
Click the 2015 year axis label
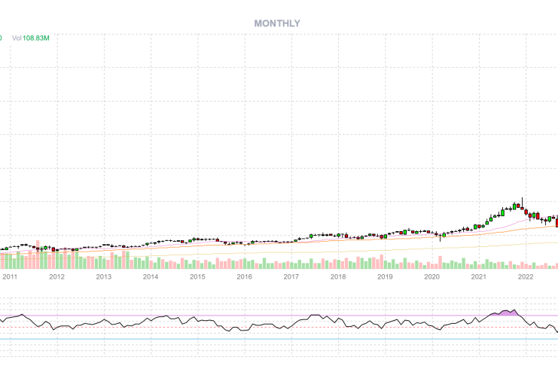[x=197, y=276]
